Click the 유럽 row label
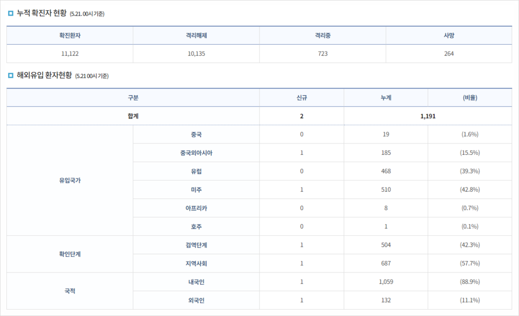 click(196, 171)
